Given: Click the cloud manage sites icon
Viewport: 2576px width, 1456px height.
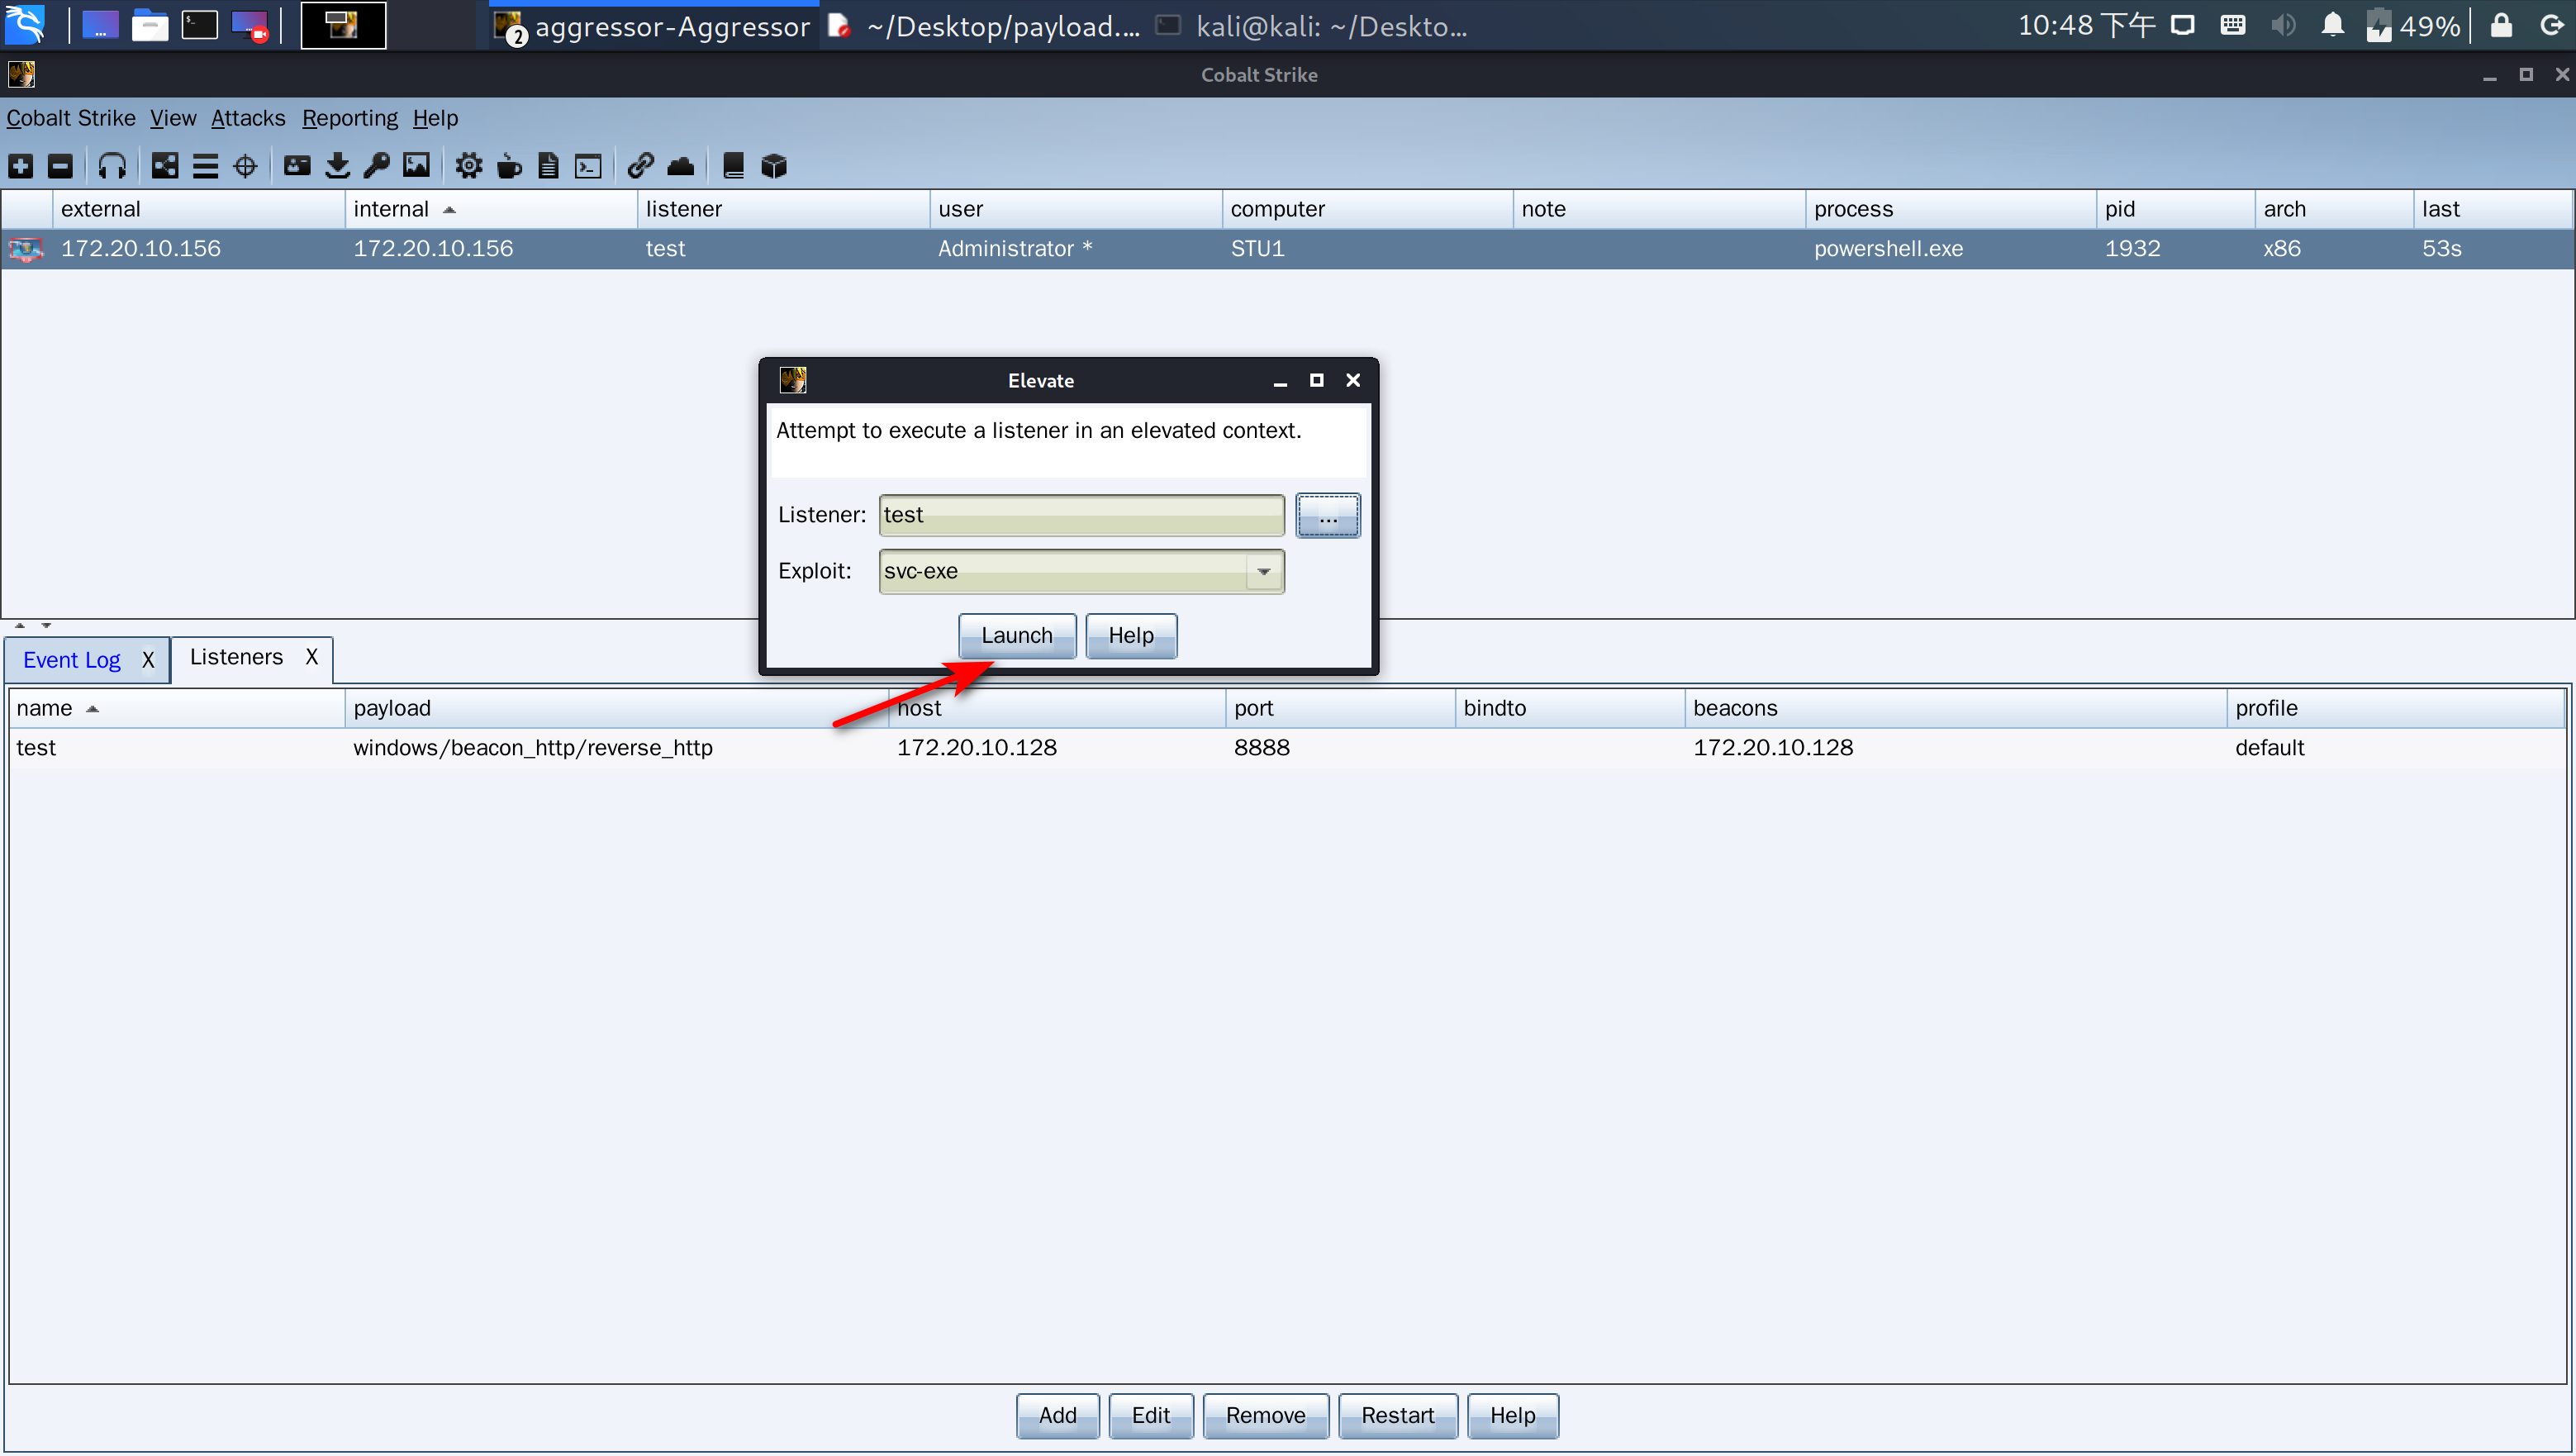Looking at the screenshot, I should pos(680,166).
